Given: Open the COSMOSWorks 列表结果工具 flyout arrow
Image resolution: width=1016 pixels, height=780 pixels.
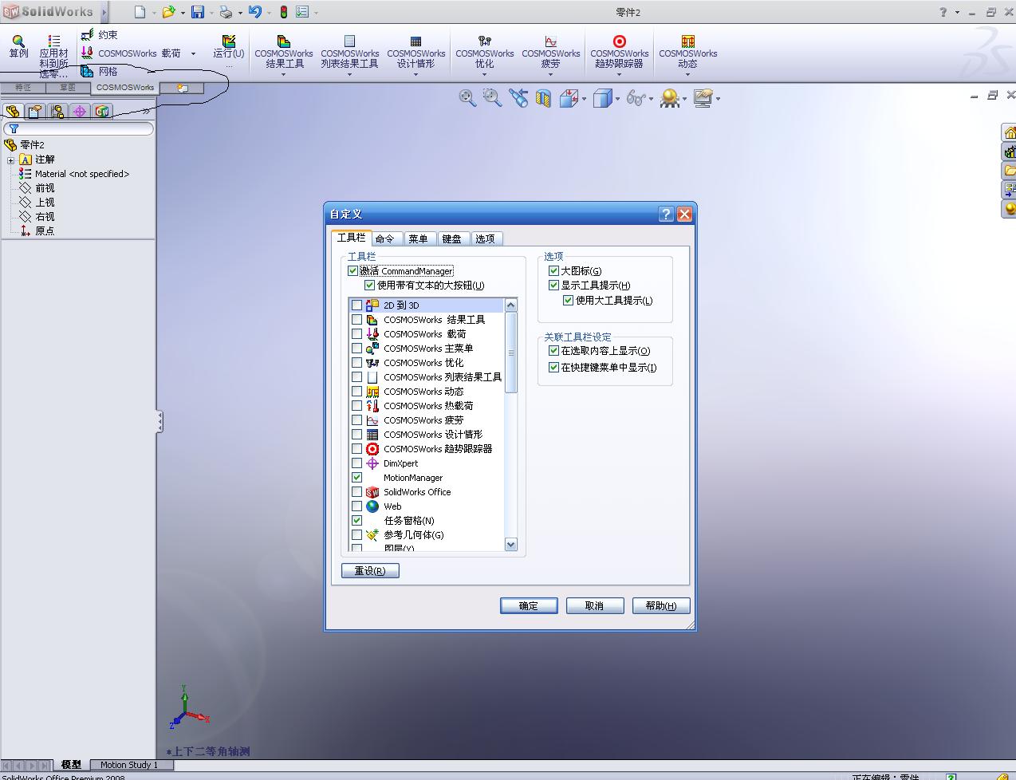Looking at the screenshot, I should coord(349,74).
